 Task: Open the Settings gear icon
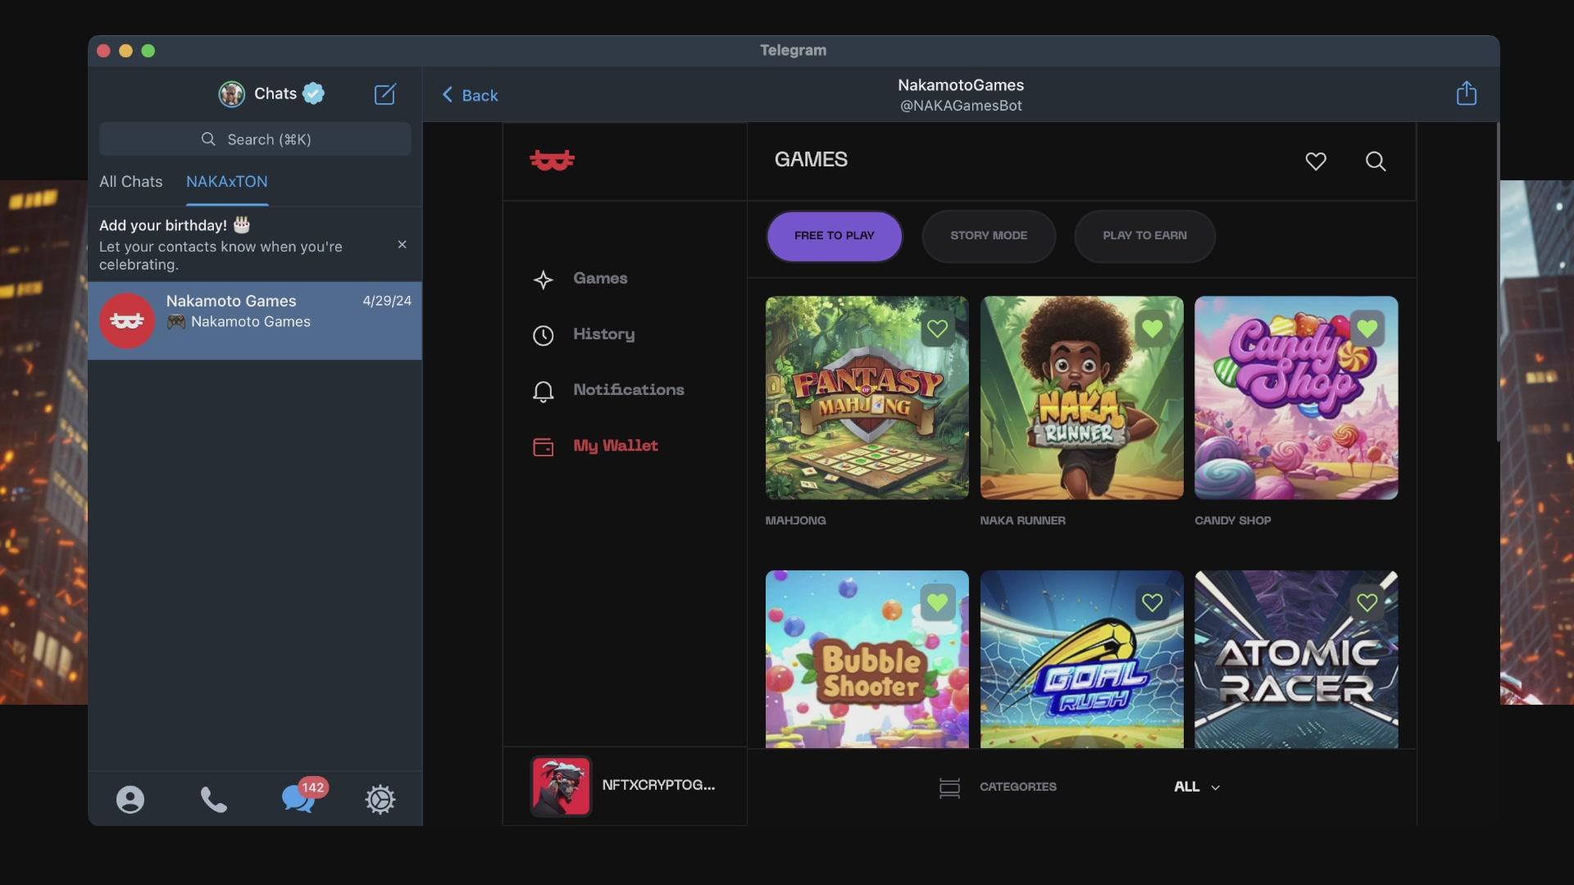380,800
